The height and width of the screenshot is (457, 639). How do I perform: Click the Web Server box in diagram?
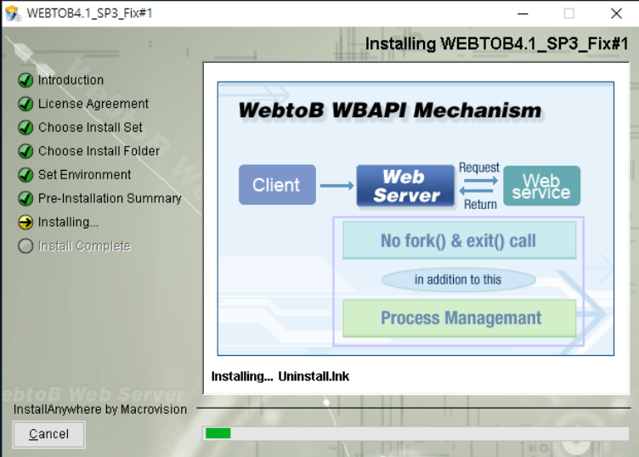click(405, 186)
